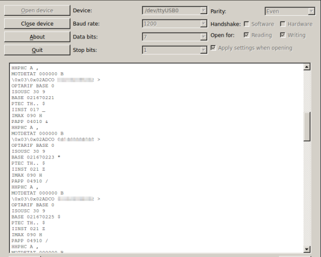The image size is (321, 257).
Task: Click the Device: label
Action: [82, 10]
